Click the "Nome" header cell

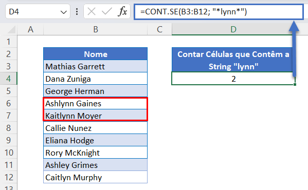(x=96, y=54)
